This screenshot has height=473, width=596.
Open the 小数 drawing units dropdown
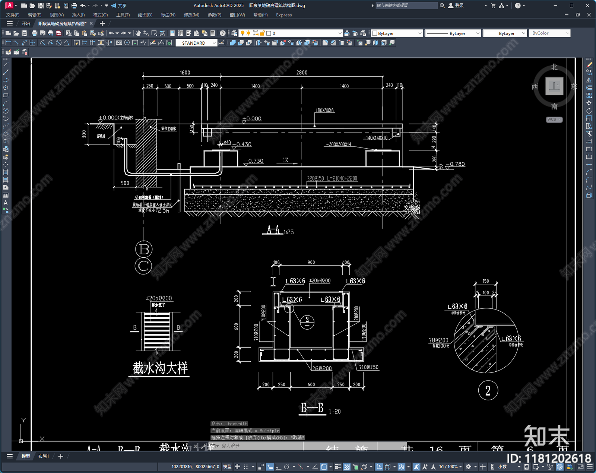pyautogui.click(x=509, y=467)
